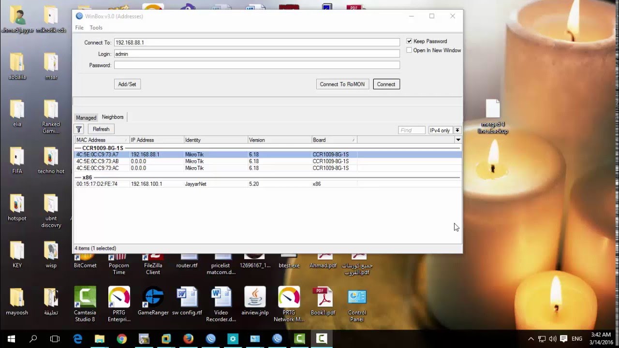Open the column chooser dropdown arrow

coord(458,140)
